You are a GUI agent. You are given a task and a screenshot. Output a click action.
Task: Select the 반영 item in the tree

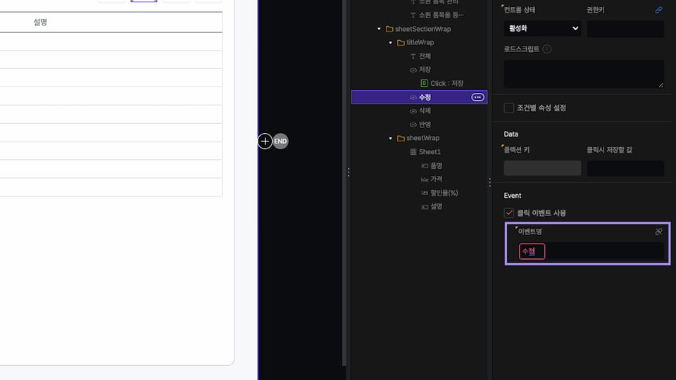pos(425,125)
